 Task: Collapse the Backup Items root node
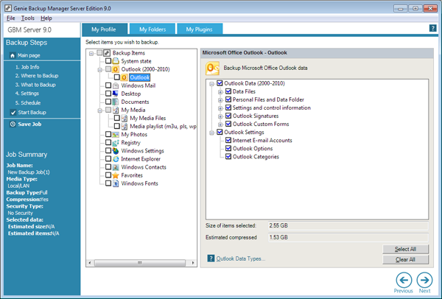[x=91, y=53]
